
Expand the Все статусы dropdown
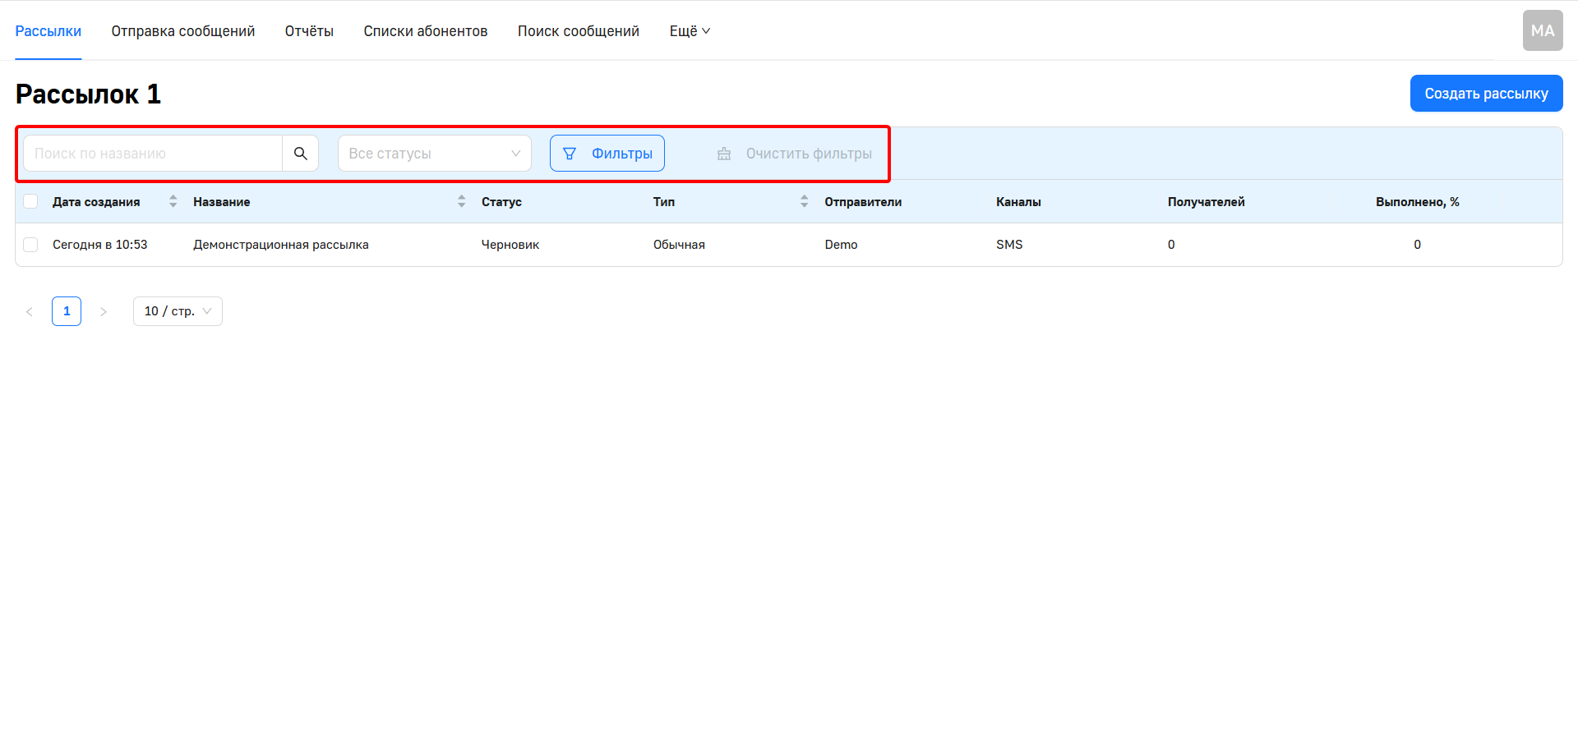coord(434,154)
